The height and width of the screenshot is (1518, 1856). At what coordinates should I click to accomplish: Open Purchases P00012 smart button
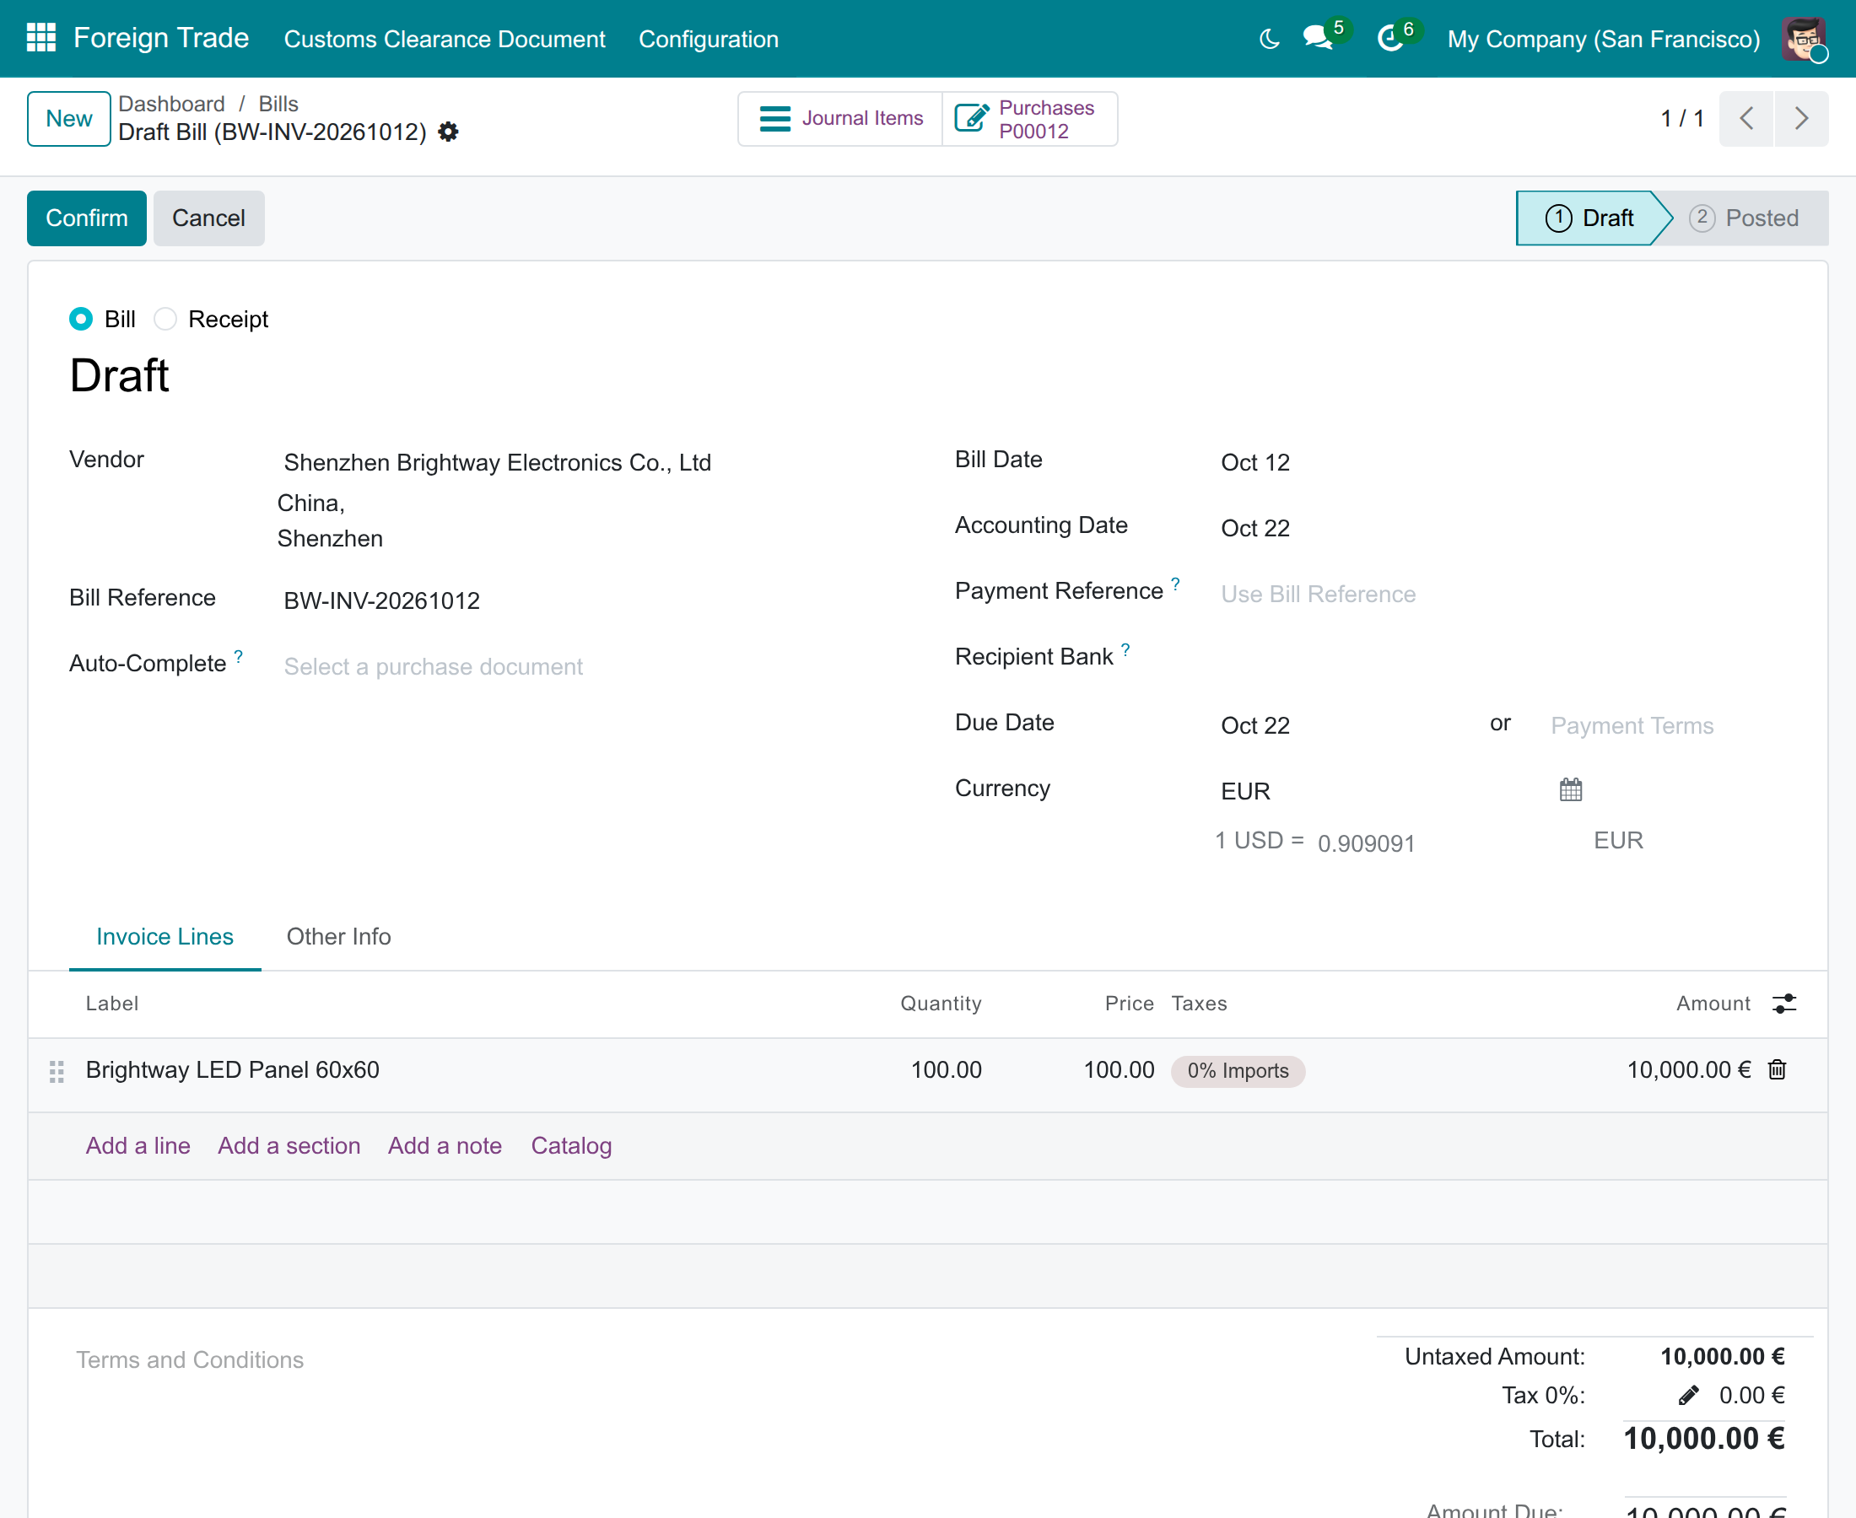tap(1029, 118)
